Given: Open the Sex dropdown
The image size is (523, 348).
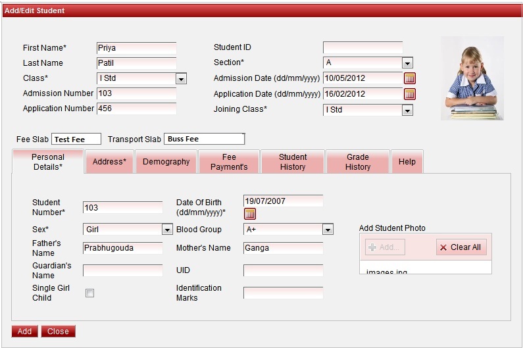Looking at the screenshot, I should (x=167, y=230).
